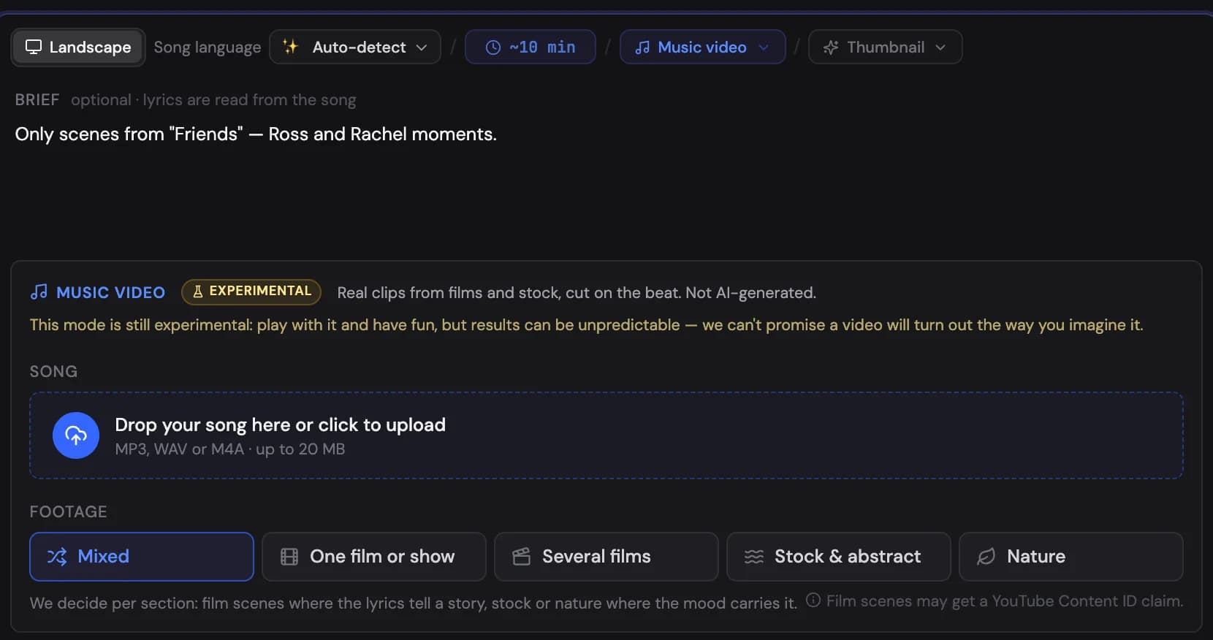Select the Several films footage option
Screen dimensions: 1213x640
click(x=606, y=557)
